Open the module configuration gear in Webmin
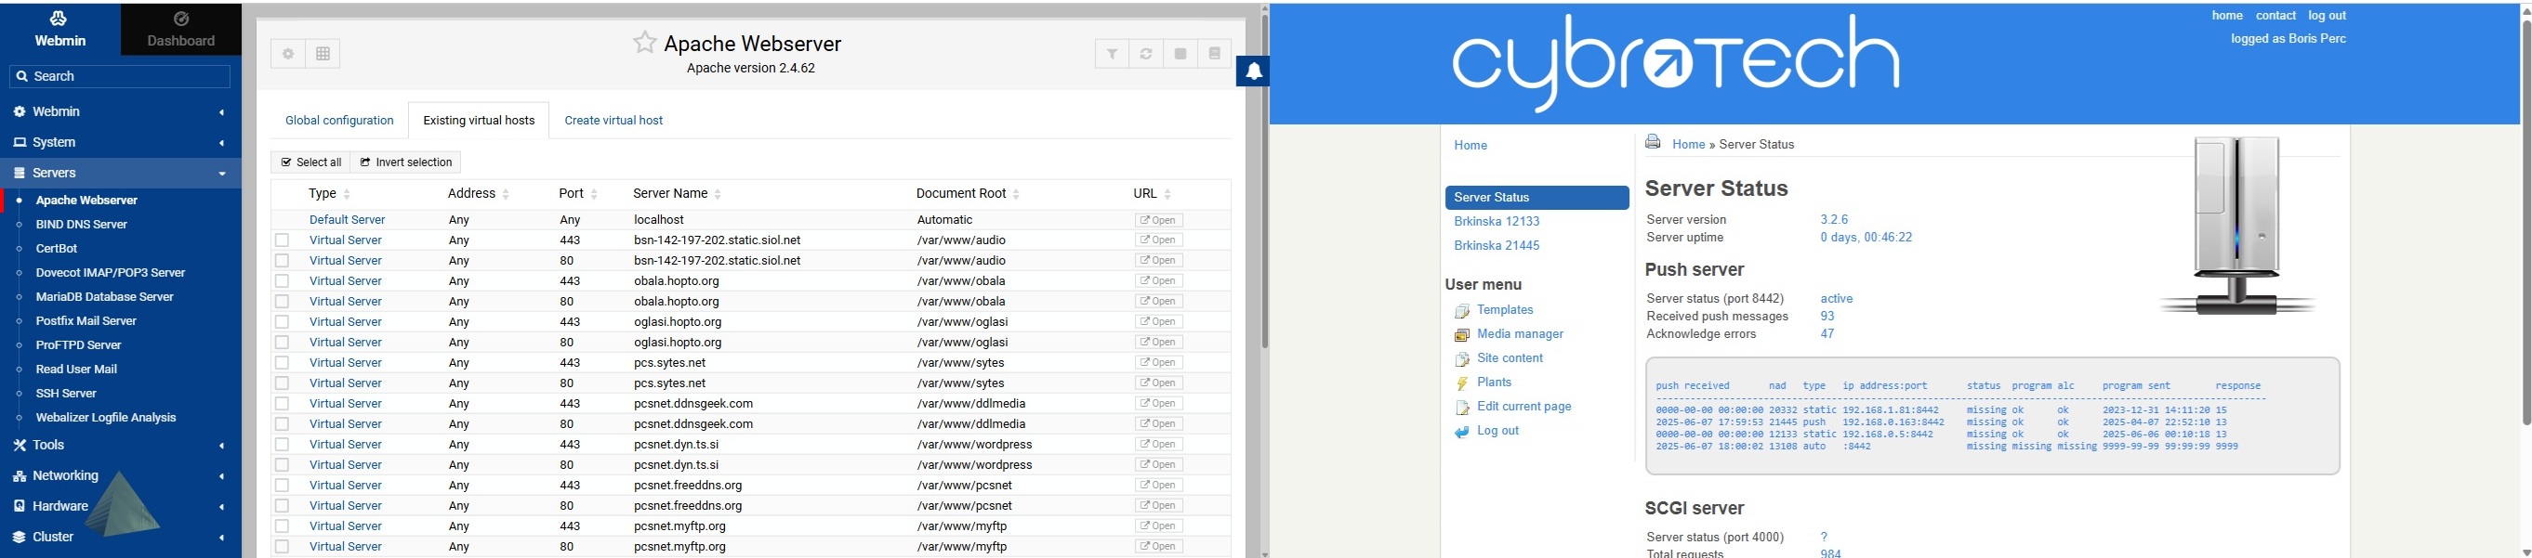 tap(288, 54)
